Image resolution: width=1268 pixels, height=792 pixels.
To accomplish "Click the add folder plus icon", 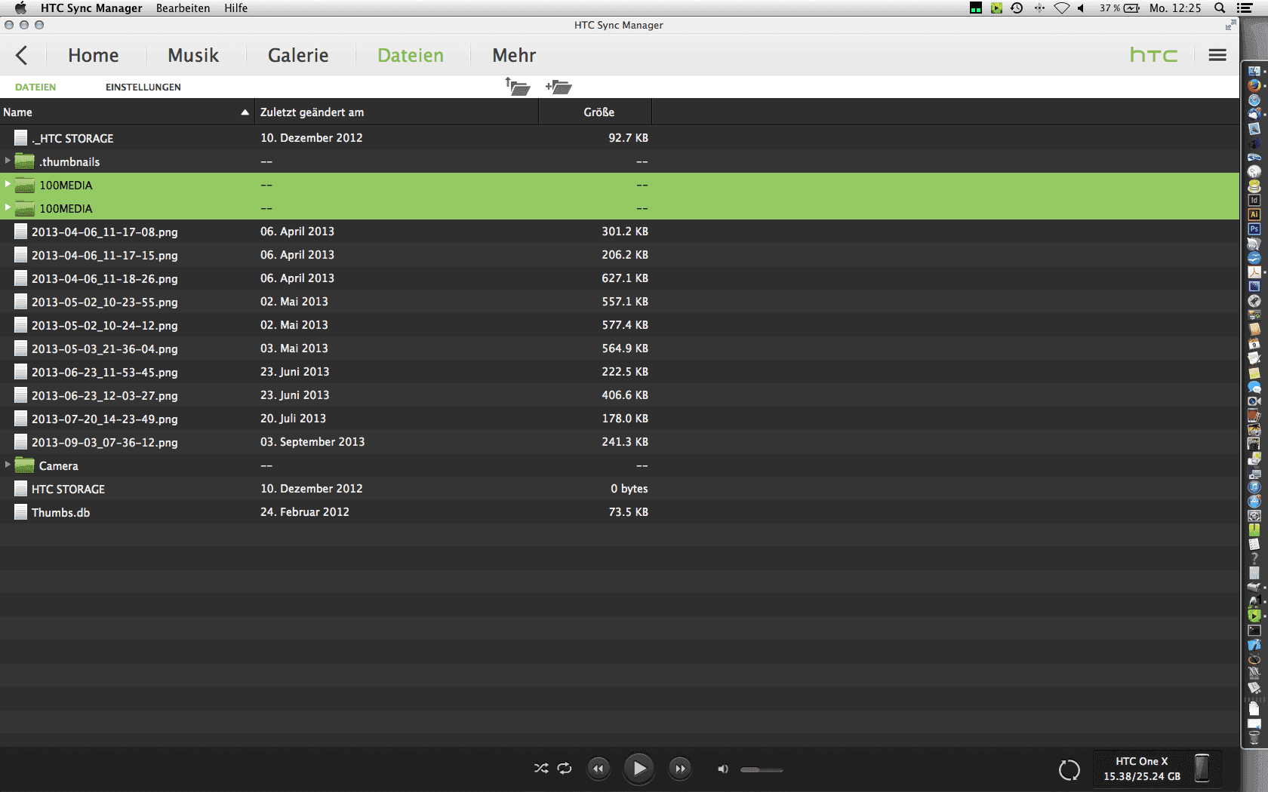I will point(559,87).
